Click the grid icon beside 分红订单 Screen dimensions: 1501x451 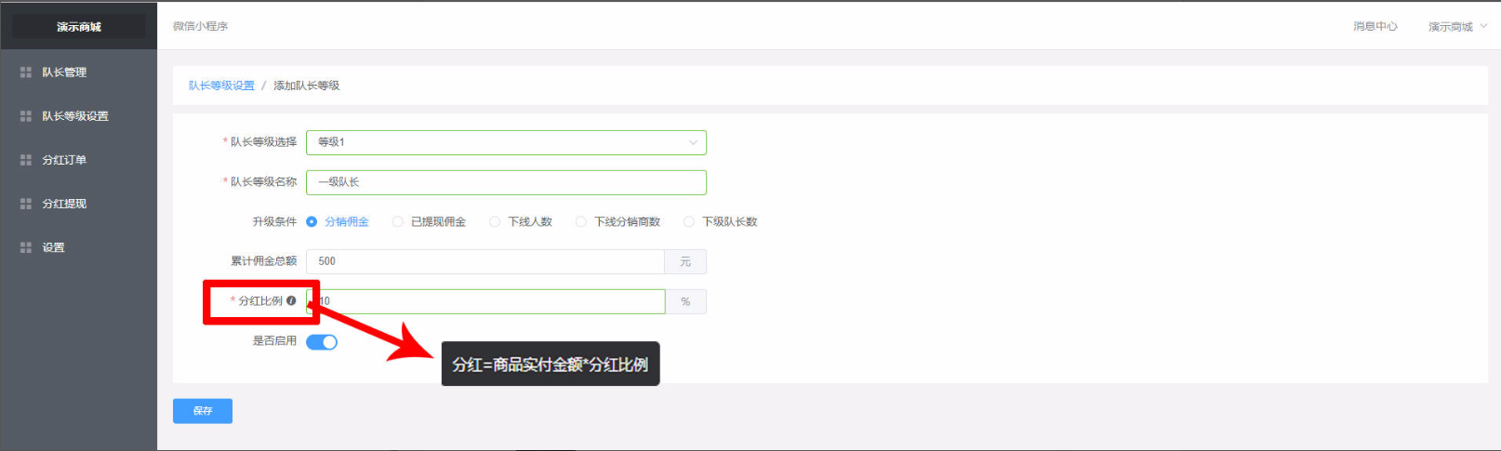tap(26, 160)
